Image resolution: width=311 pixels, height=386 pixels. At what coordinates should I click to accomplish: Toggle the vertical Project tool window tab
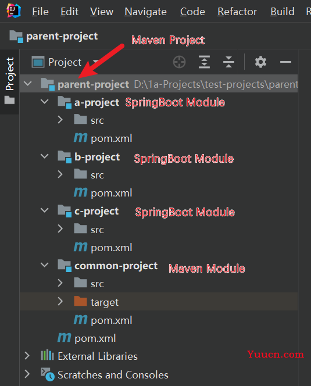10,81
